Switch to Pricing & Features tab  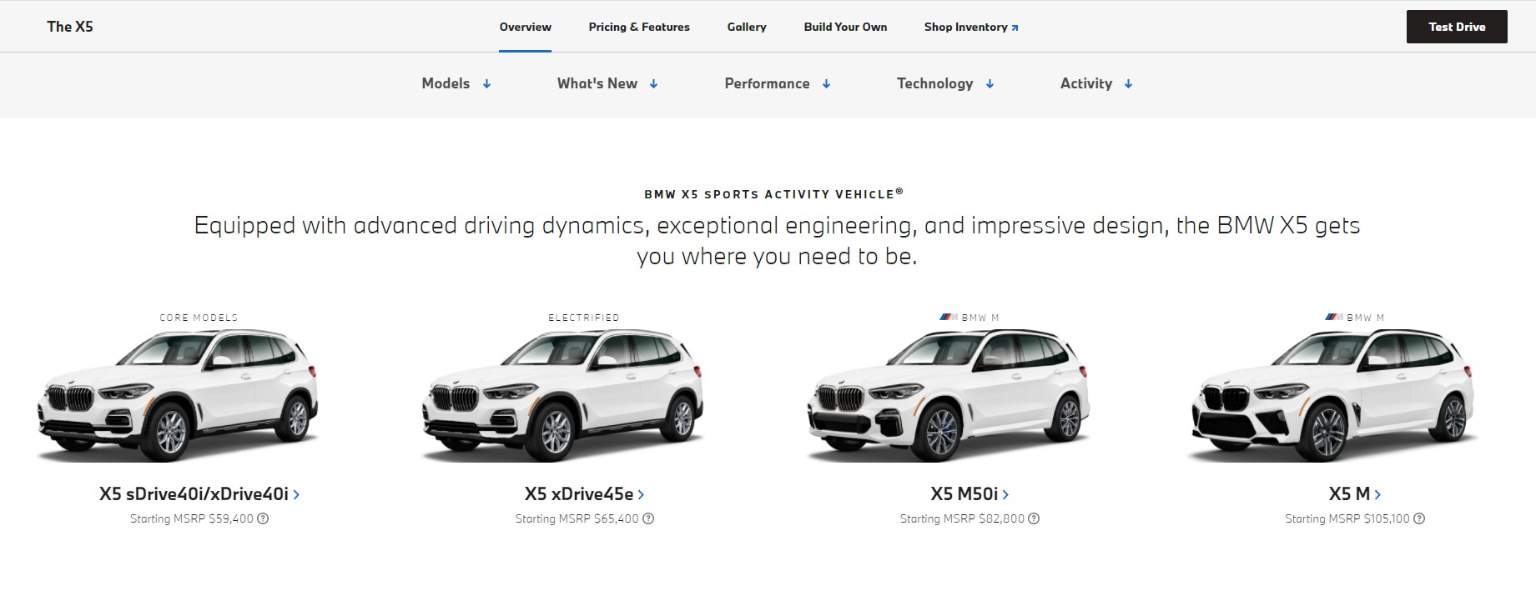[x=639, y=27]
